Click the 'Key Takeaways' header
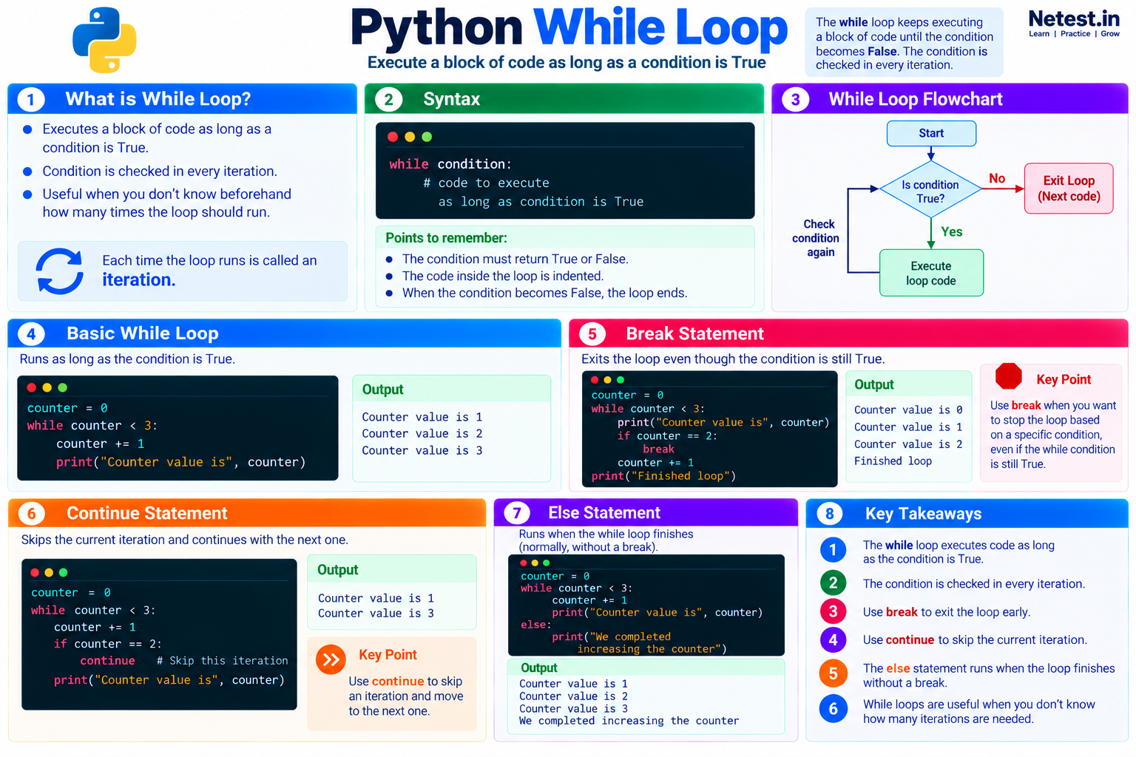Screen dimensions: 1136x757 point(924,514)
